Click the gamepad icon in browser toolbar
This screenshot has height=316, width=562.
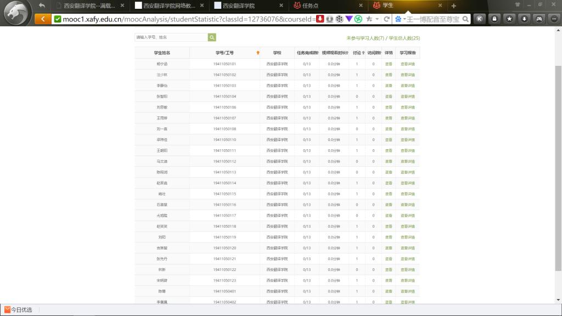pos(539,19)
